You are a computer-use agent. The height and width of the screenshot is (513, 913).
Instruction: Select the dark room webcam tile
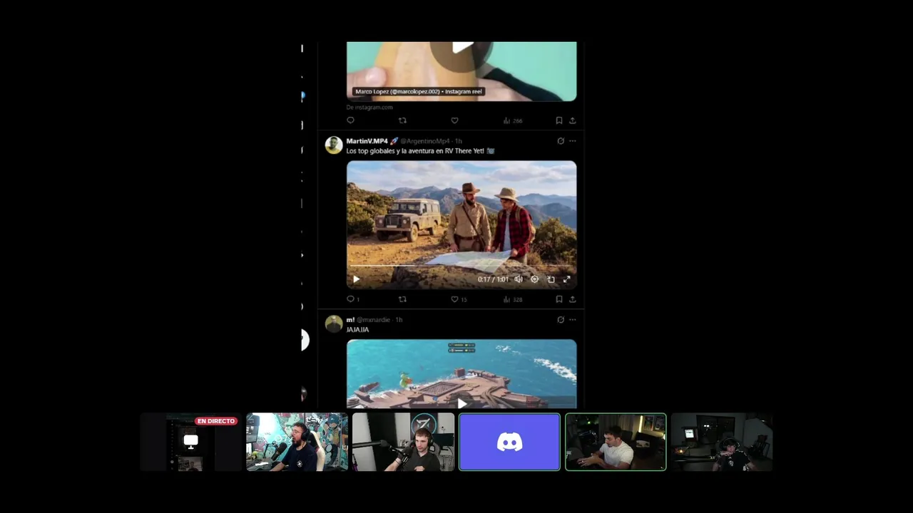(722, 442)
